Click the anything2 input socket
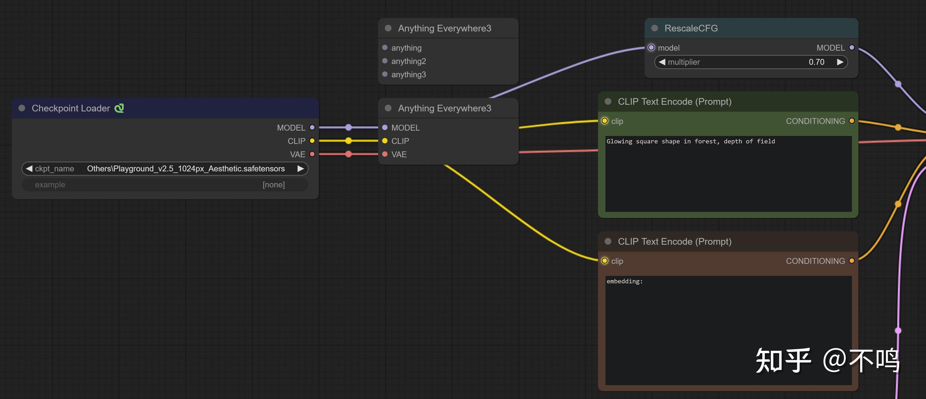The height and width of the screenshot is (399, 926). 385,61
